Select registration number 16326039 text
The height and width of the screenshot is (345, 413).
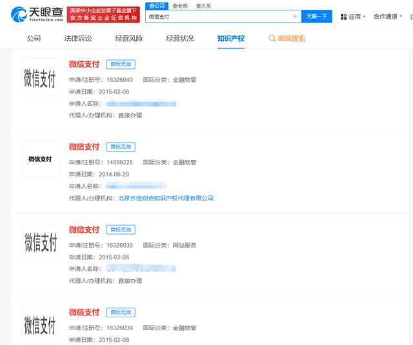tap(119, 328)
